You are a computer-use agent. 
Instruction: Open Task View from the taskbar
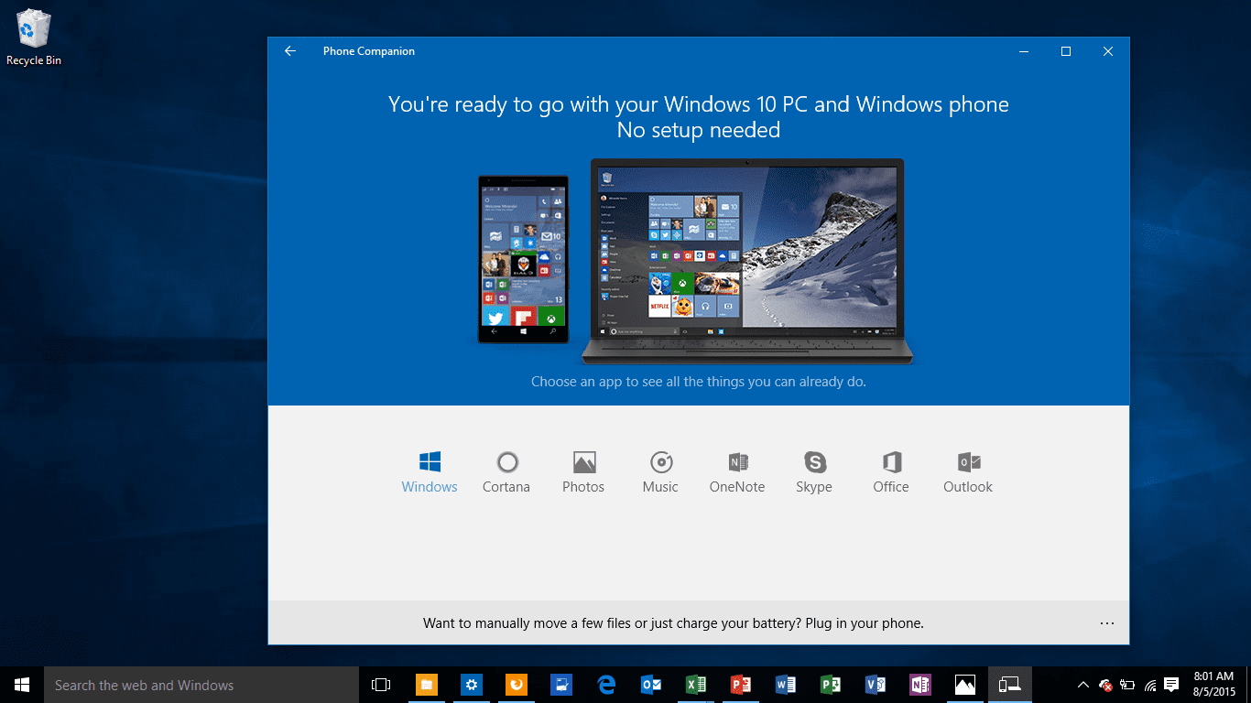381,685
